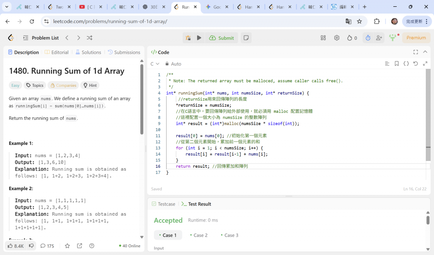Screen dimensions: 434x255
Task: Go to the next problem arrow
Action: point(78,38)
